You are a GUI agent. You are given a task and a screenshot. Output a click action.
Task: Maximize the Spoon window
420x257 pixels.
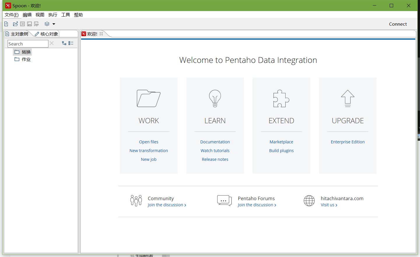(x=391, y=6)
